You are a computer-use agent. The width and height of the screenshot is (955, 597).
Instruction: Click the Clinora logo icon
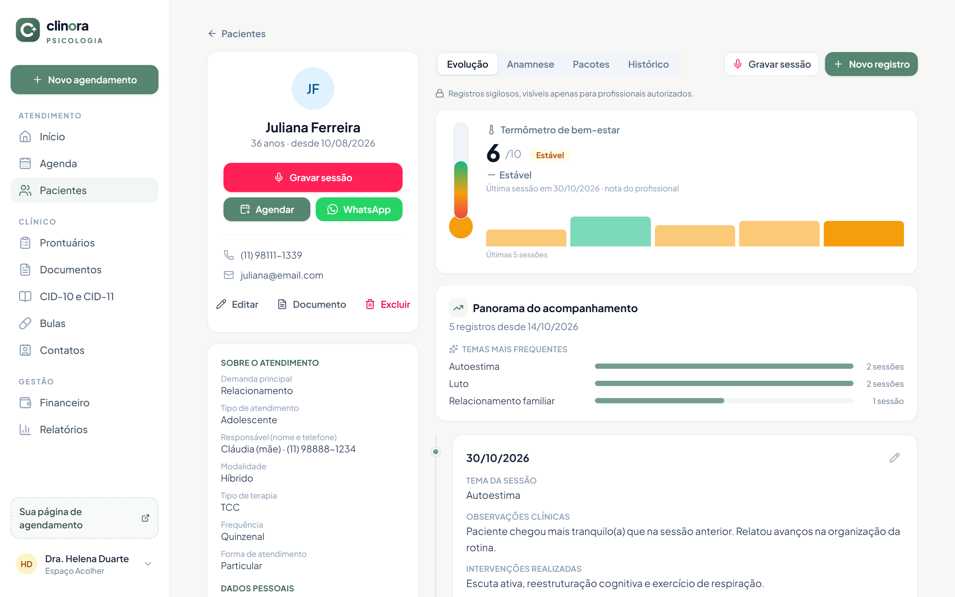28,30
